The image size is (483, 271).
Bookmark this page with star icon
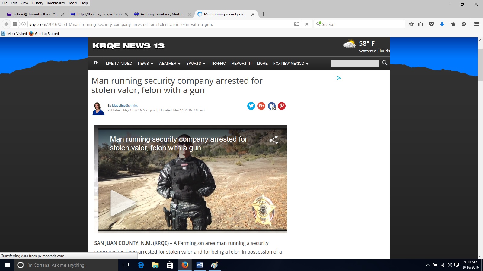pyautogui.click(x=411, y=24)
